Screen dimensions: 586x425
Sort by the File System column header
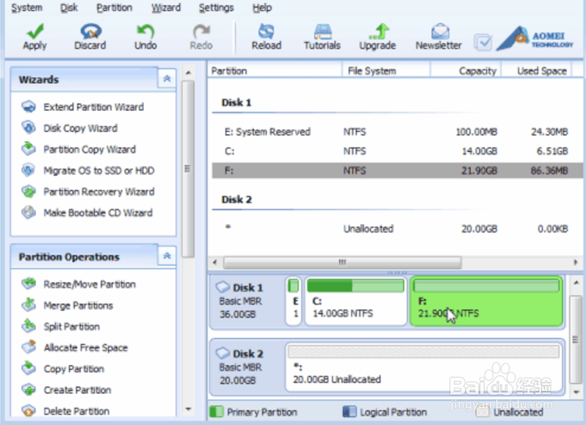pos(386,70)
